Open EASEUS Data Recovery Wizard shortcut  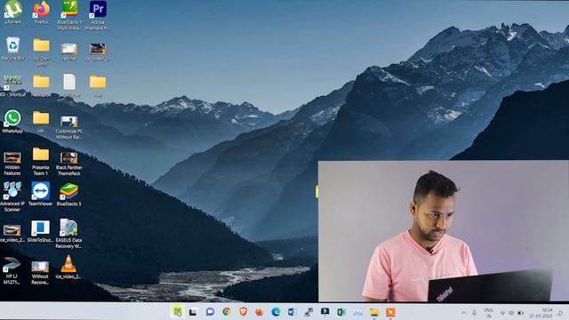pos(68,233)
